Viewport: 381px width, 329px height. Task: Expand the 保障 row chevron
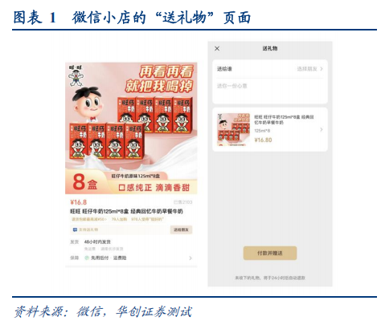pyautogui.click(x=190, y=258)
